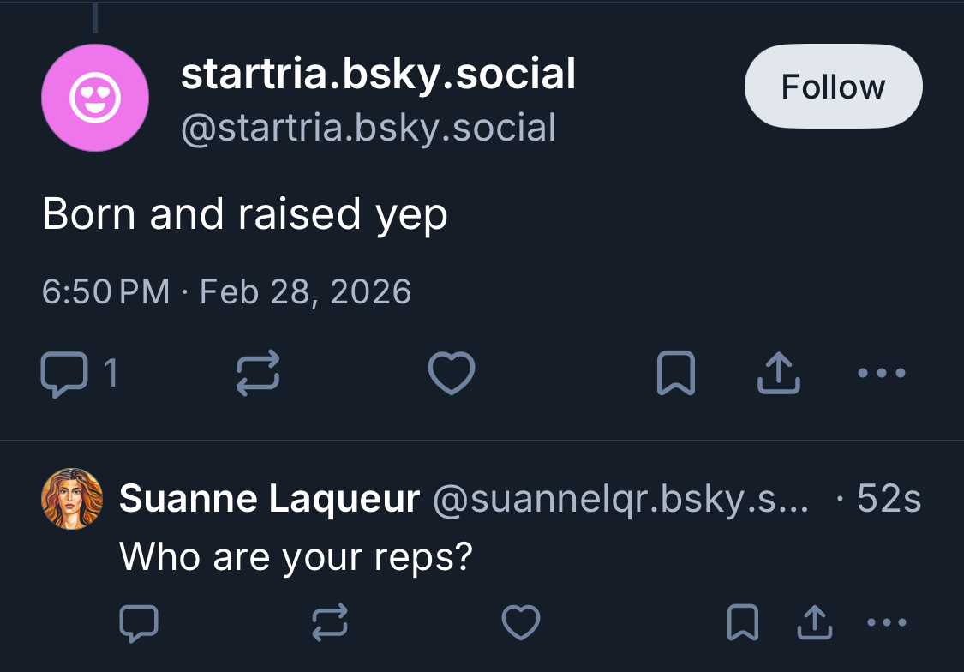Repost Suanne Laqueur's reply
Screen dimensions: 964x672
coord(330,623)
